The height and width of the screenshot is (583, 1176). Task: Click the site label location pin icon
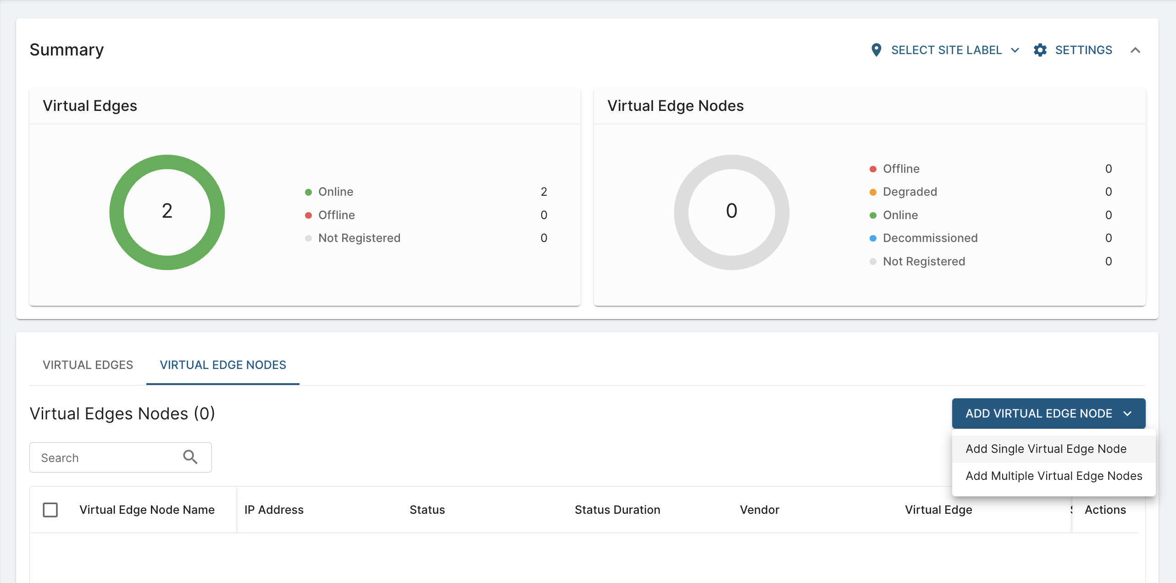pos(876,50)
